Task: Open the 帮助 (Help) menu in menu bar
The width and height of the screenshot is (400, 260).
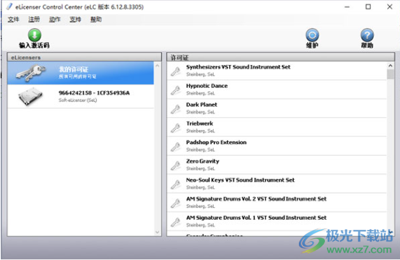Action: [96, 19]
